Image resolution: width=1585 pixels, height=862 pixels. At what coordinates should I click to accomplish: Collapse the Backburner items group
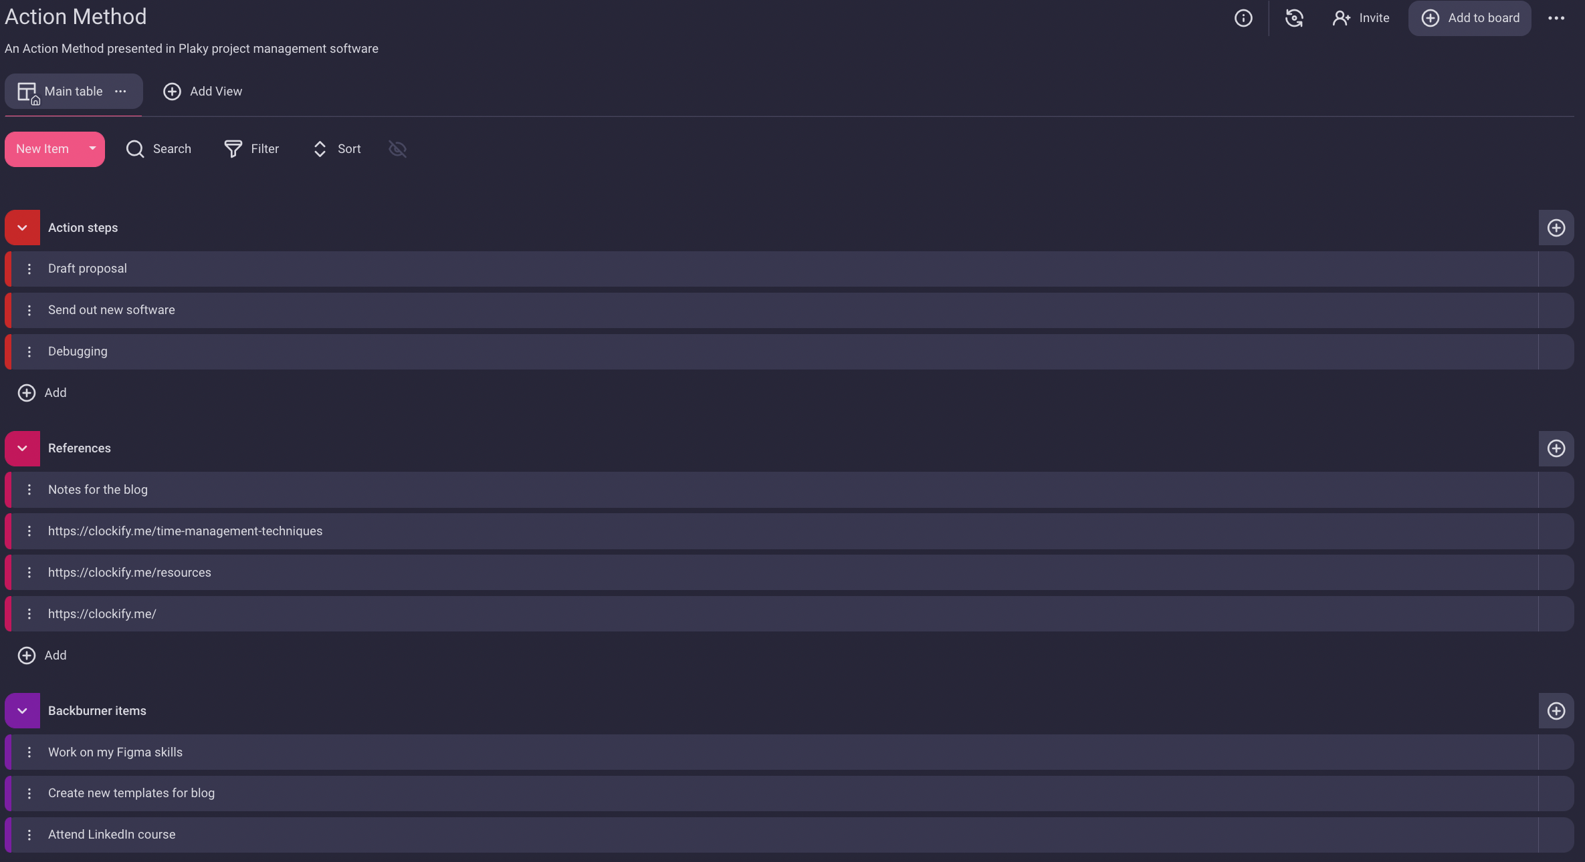pos(22,710)
